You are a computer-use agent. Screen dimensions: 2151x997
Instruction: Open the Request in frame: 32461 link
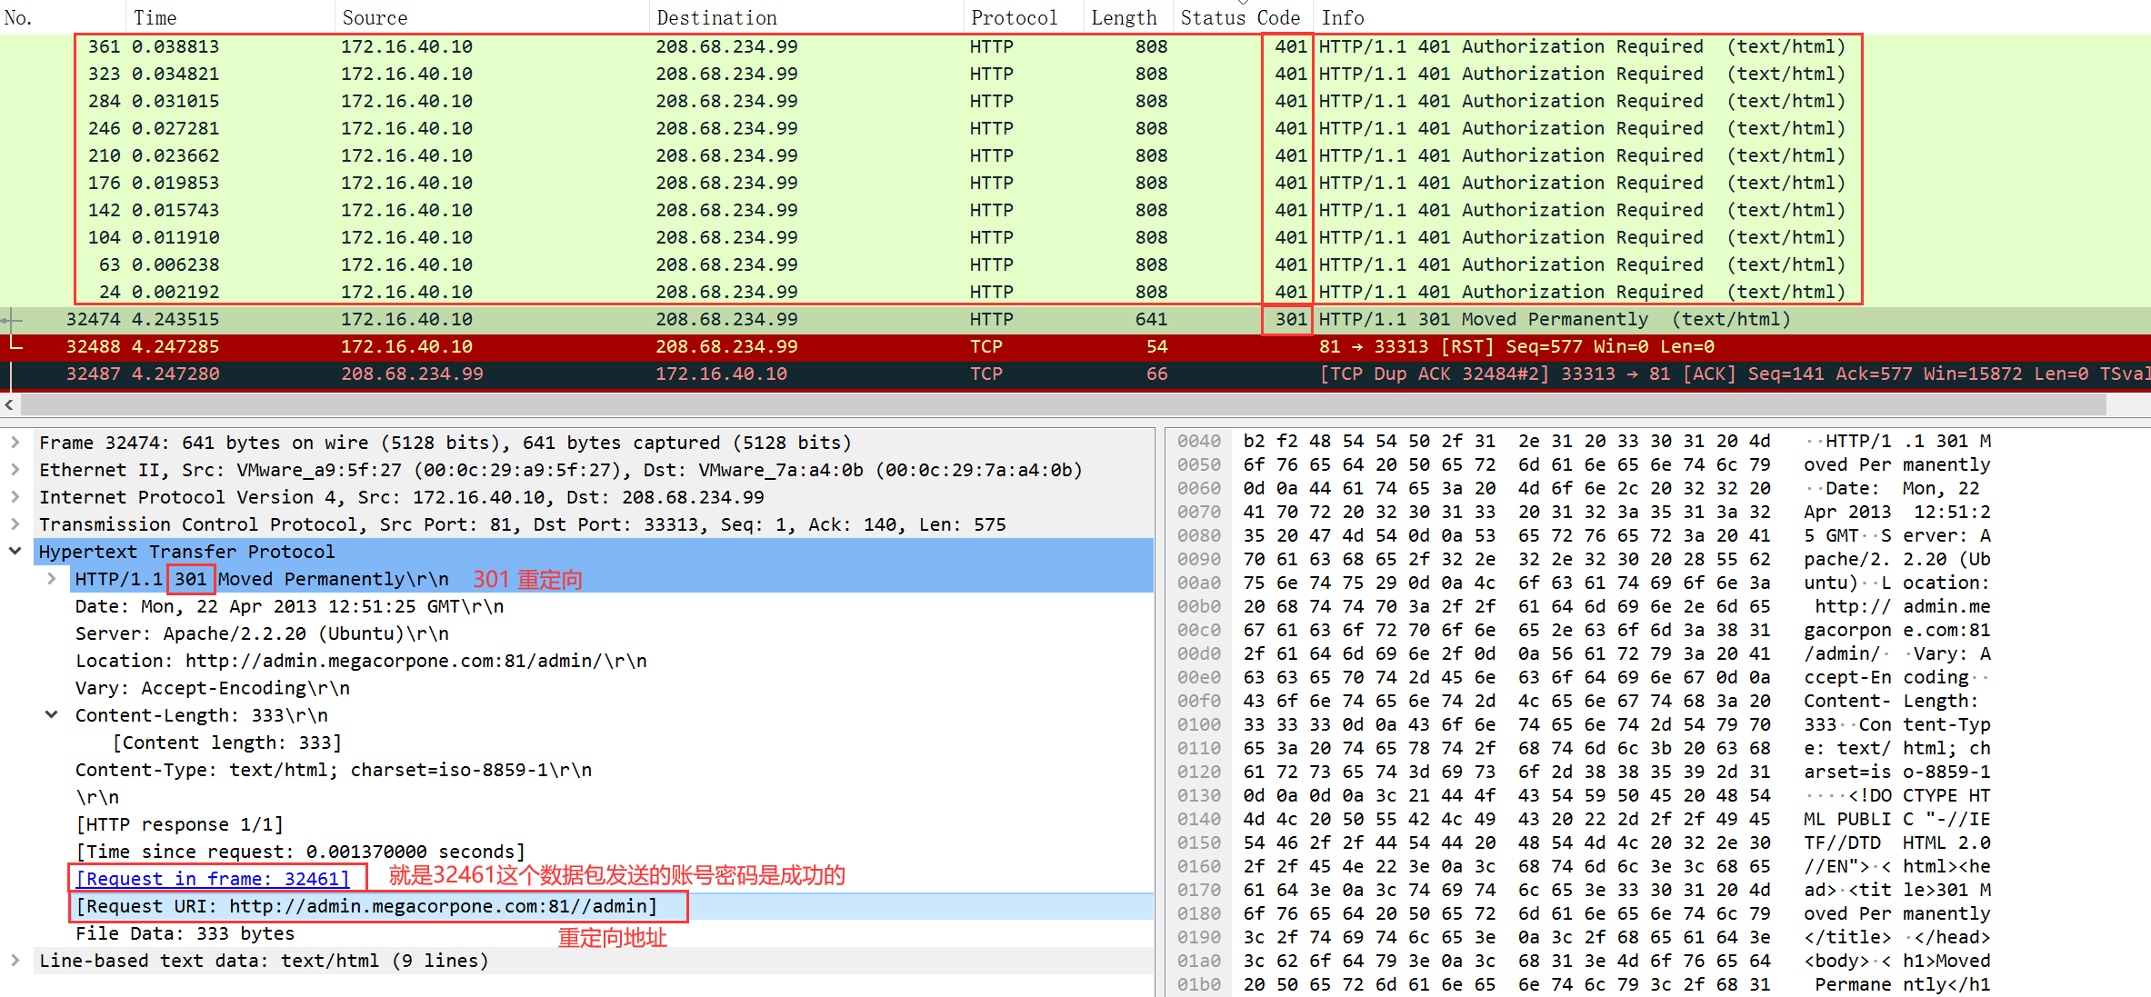point(213,879)
